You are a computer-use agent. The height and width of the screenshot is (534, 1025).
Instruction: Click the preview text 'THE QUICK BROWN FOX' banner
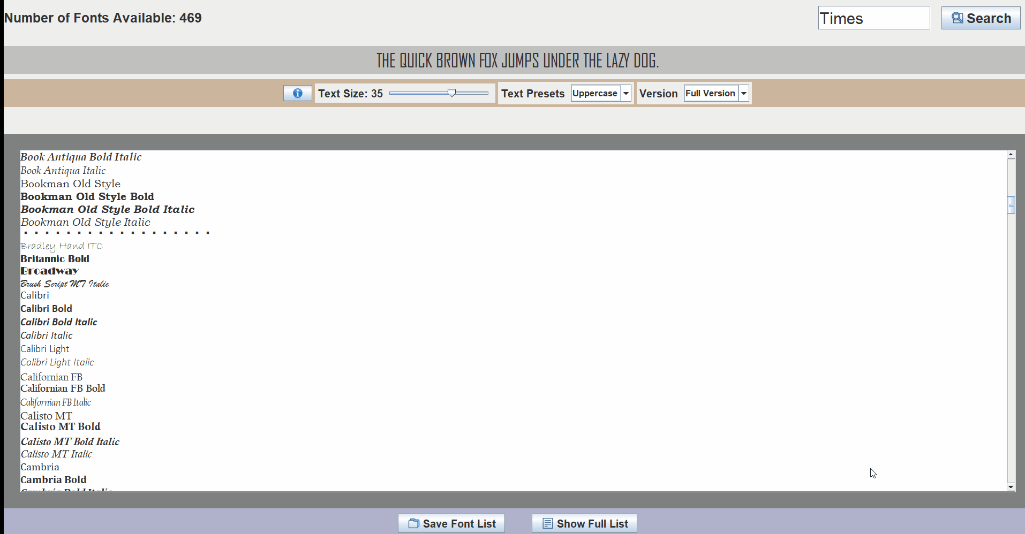pos(517,60)
